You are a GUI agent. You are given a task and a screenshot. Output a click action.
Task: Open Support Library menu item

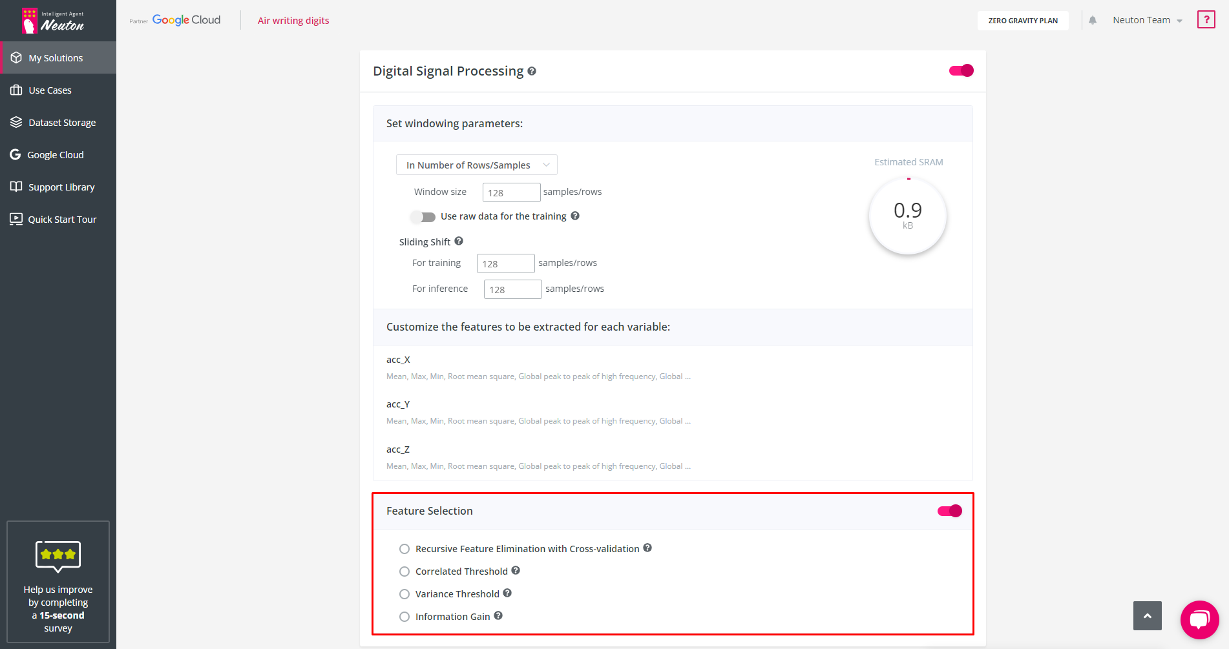click(58, 187)
